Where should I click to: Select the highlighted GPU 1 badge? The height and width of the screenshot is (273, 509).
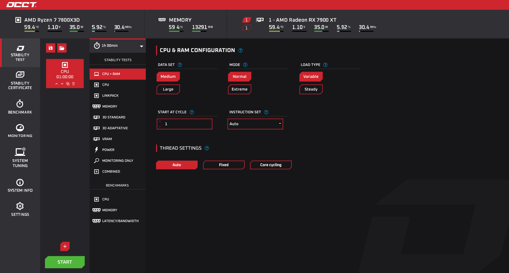pos(247,20)
